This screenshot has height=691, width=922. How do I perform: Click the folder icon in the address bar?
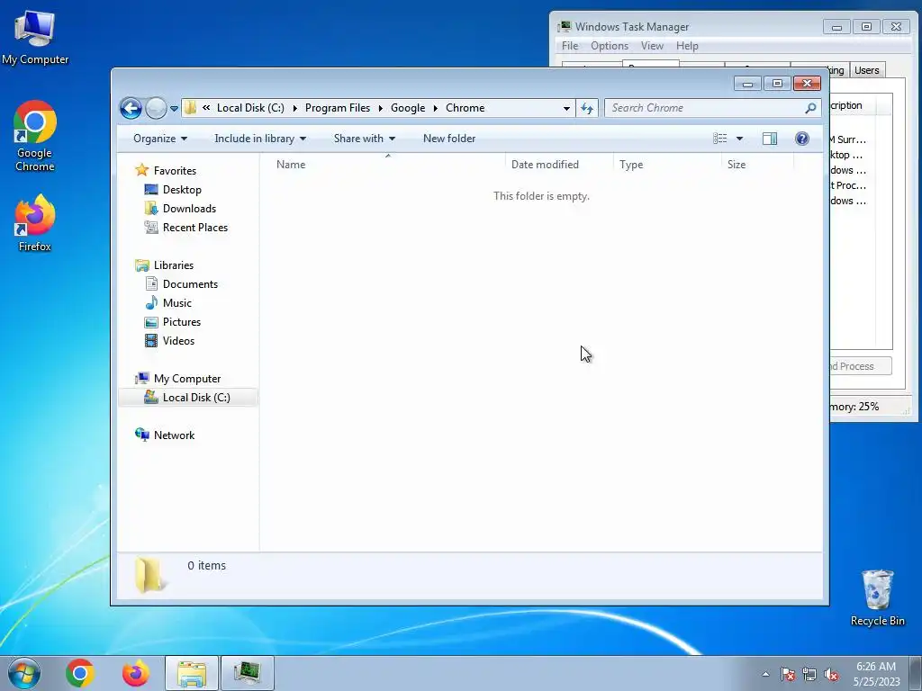point(191,108)
